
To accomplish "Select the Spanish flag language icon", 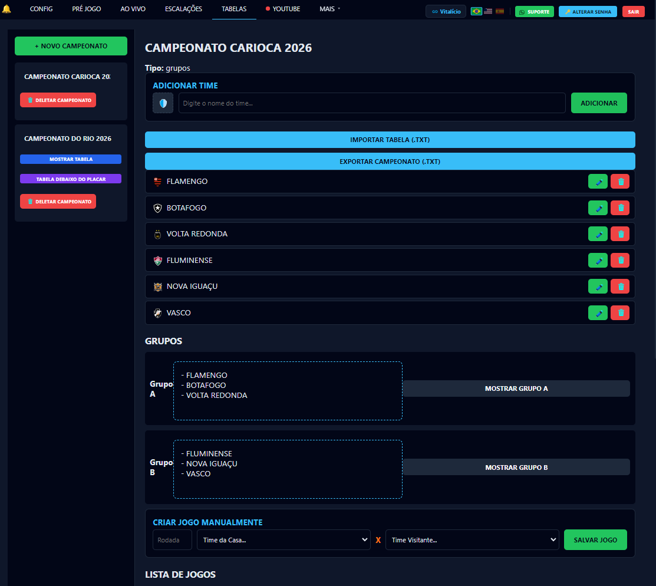I will pyautogui.click(x=500, y=11).
